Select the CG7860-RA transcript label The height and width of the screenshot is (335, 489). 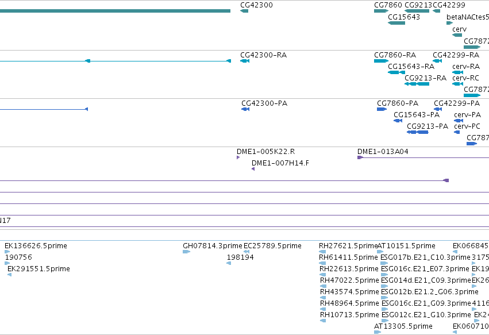click(x=395, y=55)
